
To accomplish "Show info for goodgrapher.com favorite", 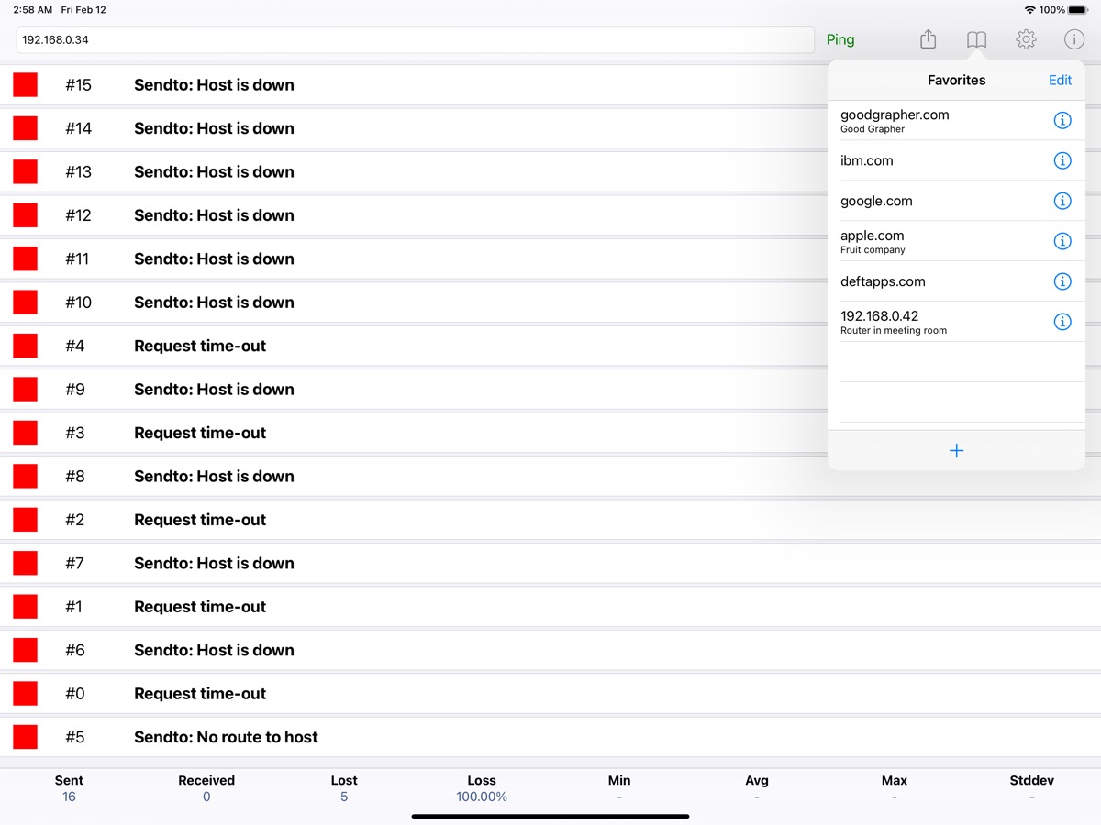I will pos(1062,120).
